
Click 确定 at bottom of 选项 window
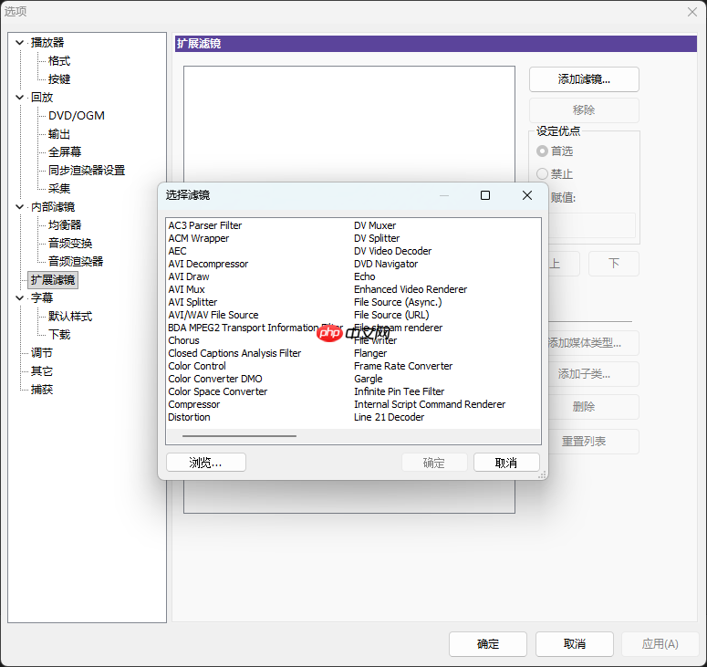(488, 644)
